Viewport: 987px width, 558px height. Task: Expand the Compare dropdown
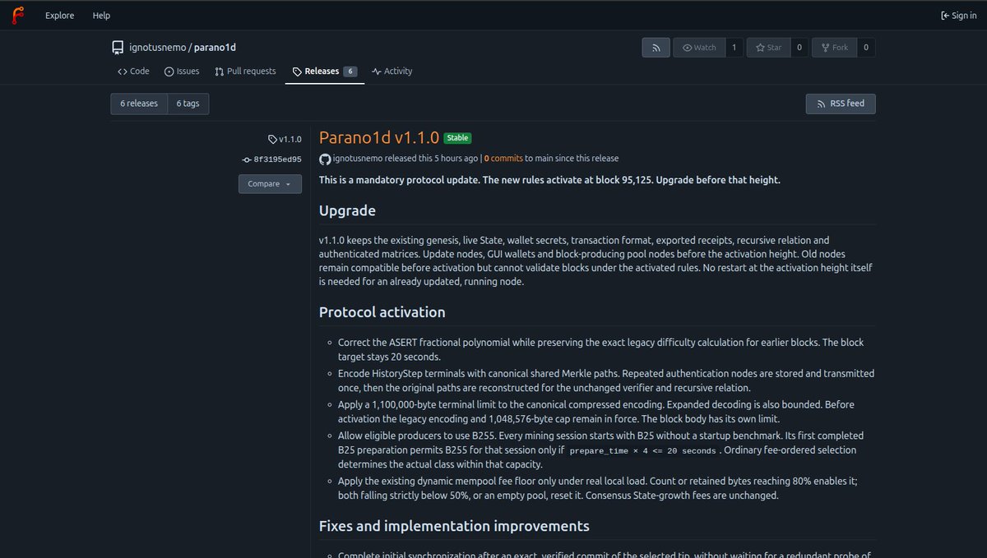click(270, 184)
